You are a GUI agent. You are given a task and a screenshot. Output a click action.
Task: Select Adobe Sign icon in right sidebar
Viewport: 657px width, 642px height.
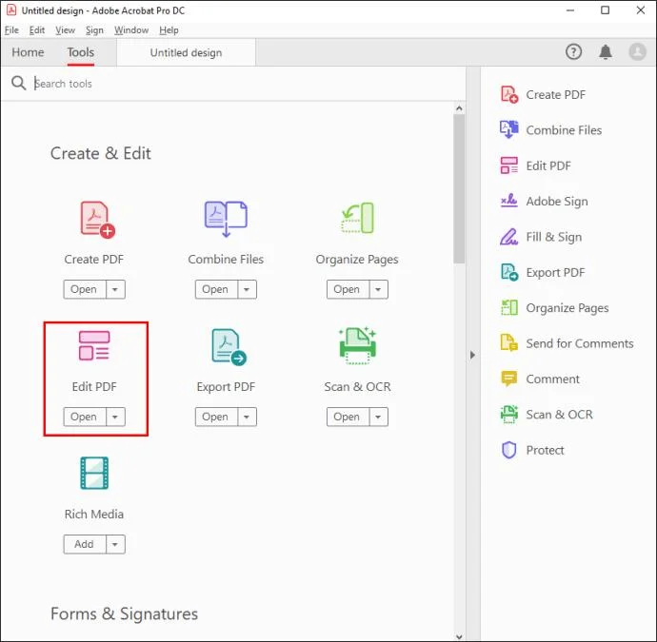tap(509, 201)
